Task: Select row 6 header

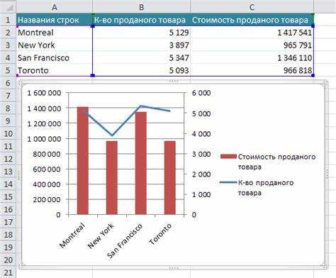Action: 8,83
